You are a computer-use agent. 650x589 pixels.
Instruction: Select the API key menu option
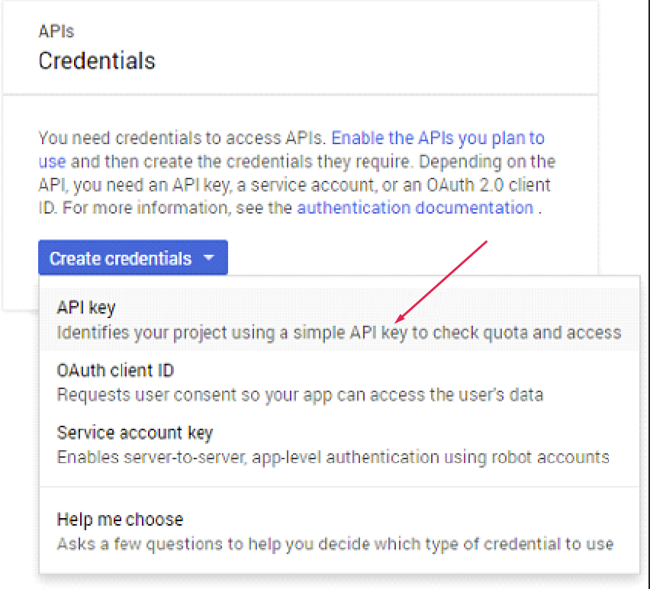tap(86, 307)
